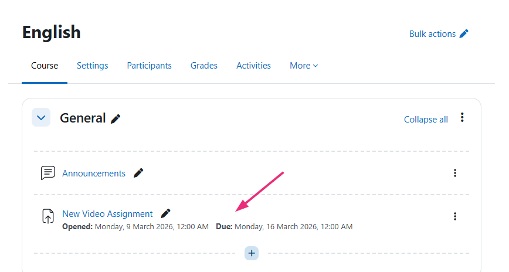Edit the General section title pencil
The width and height of the screenshot is (509, 272).
point(116,119)
